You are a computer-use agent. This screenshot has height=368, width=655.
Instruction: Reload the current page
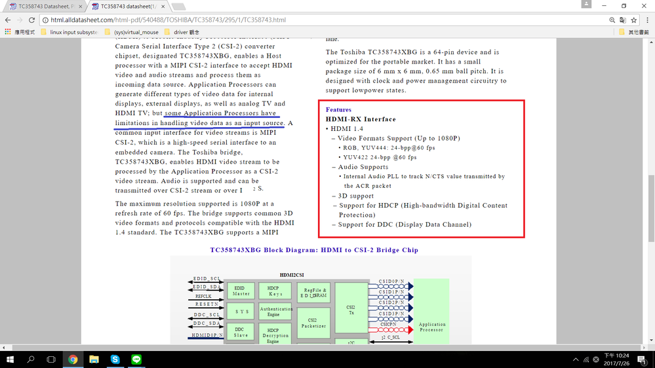coord(31,20)
